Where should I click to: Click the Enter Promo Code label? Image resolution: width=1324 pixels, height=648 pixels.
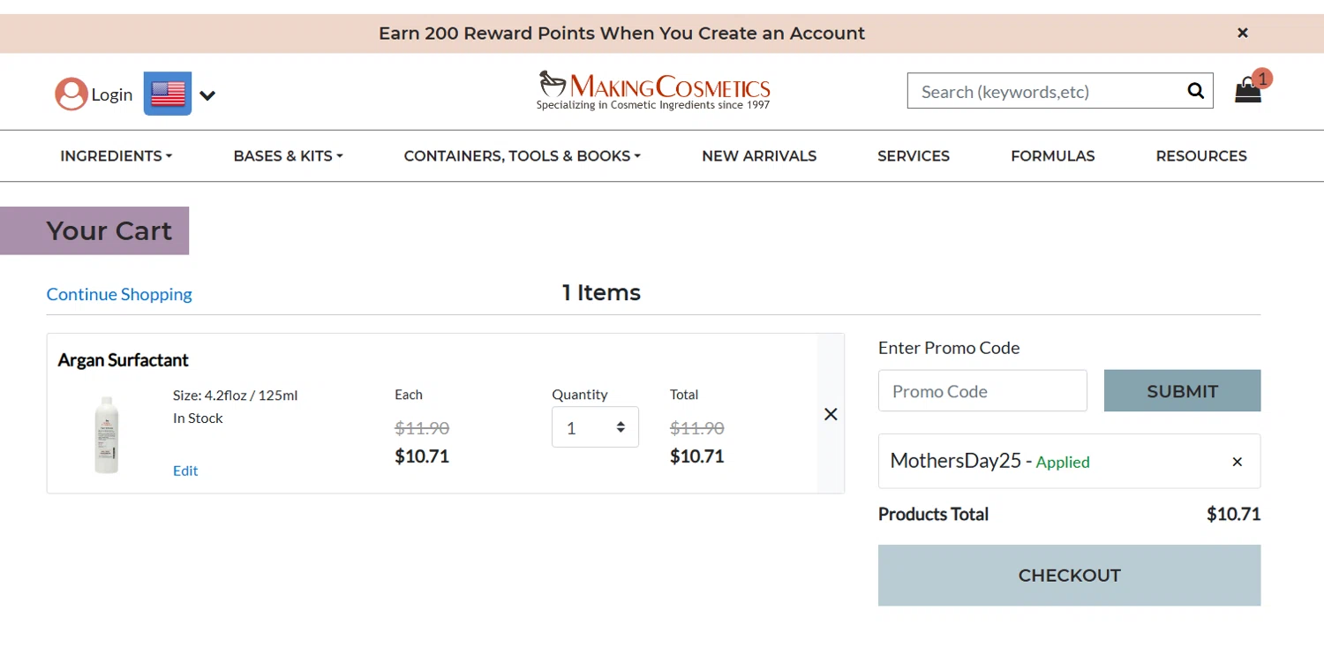click(x=949, y=348)
